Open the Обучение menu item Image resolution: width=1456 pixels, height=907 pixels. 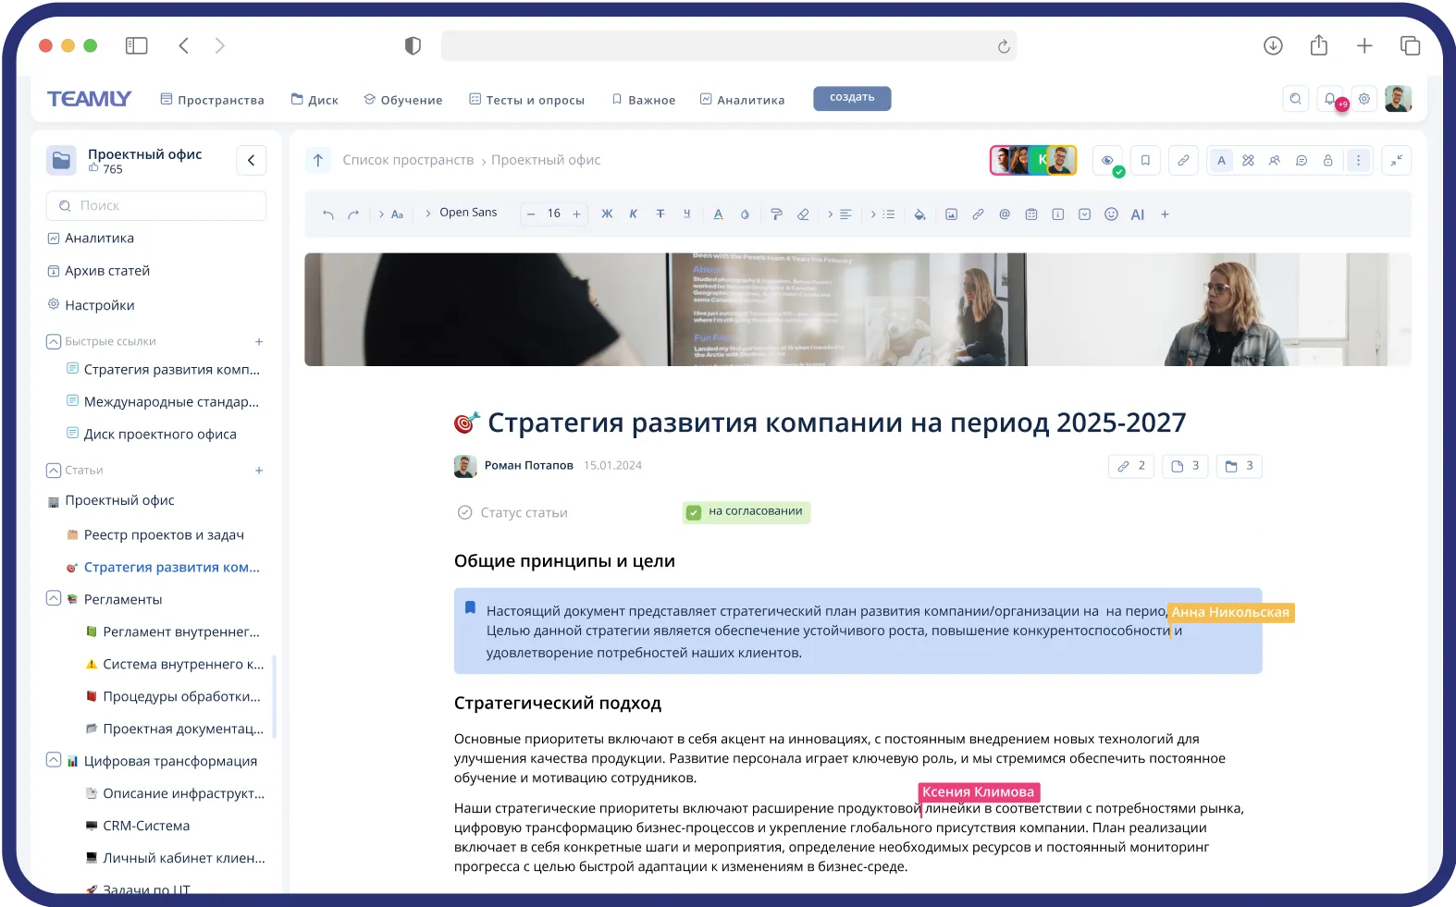tap(402, 100)
